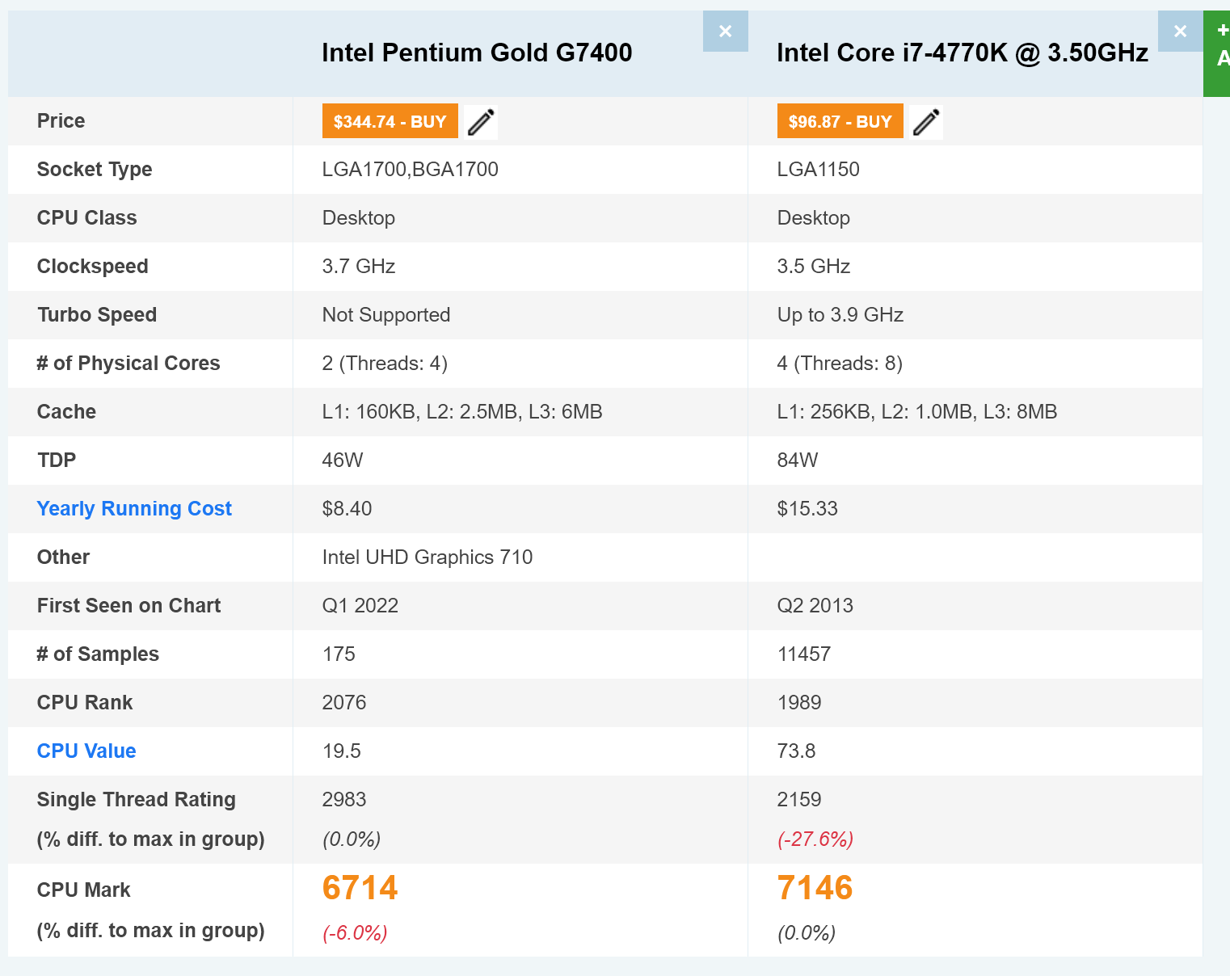Open the CPU Value link

coord(86,751)
